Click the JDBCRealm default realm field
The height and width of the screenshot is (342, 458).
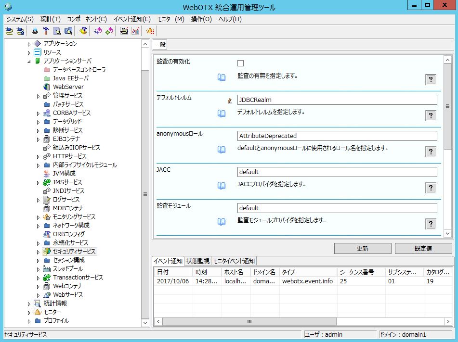coord(337,100)
